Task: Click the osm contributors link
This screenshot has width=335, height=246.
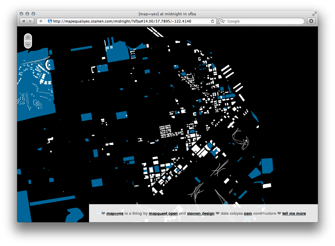Action: click(x=247, y=213)
